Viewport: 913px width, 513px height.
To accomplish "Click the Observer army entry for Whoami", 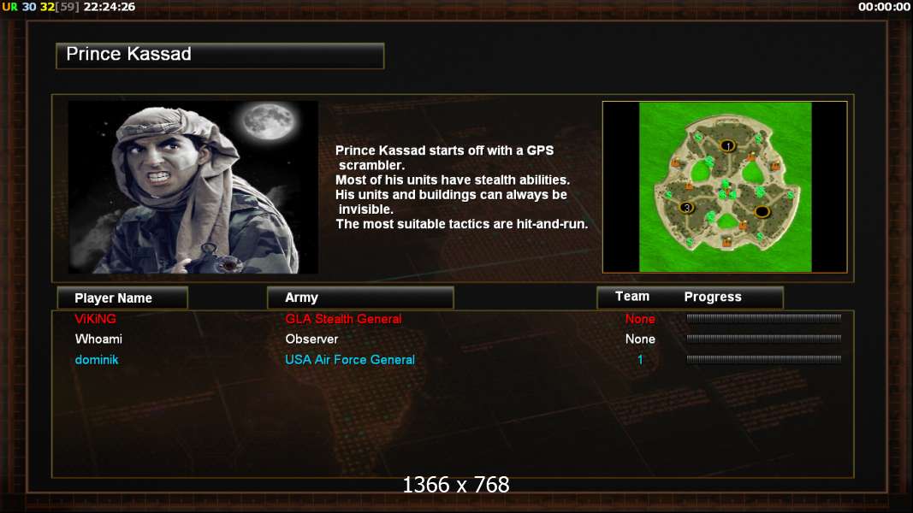I will click(311, 339).
